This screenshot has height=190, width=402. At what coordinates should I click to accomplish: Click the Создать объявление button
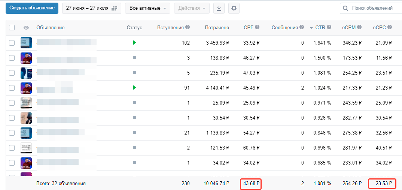32,8
